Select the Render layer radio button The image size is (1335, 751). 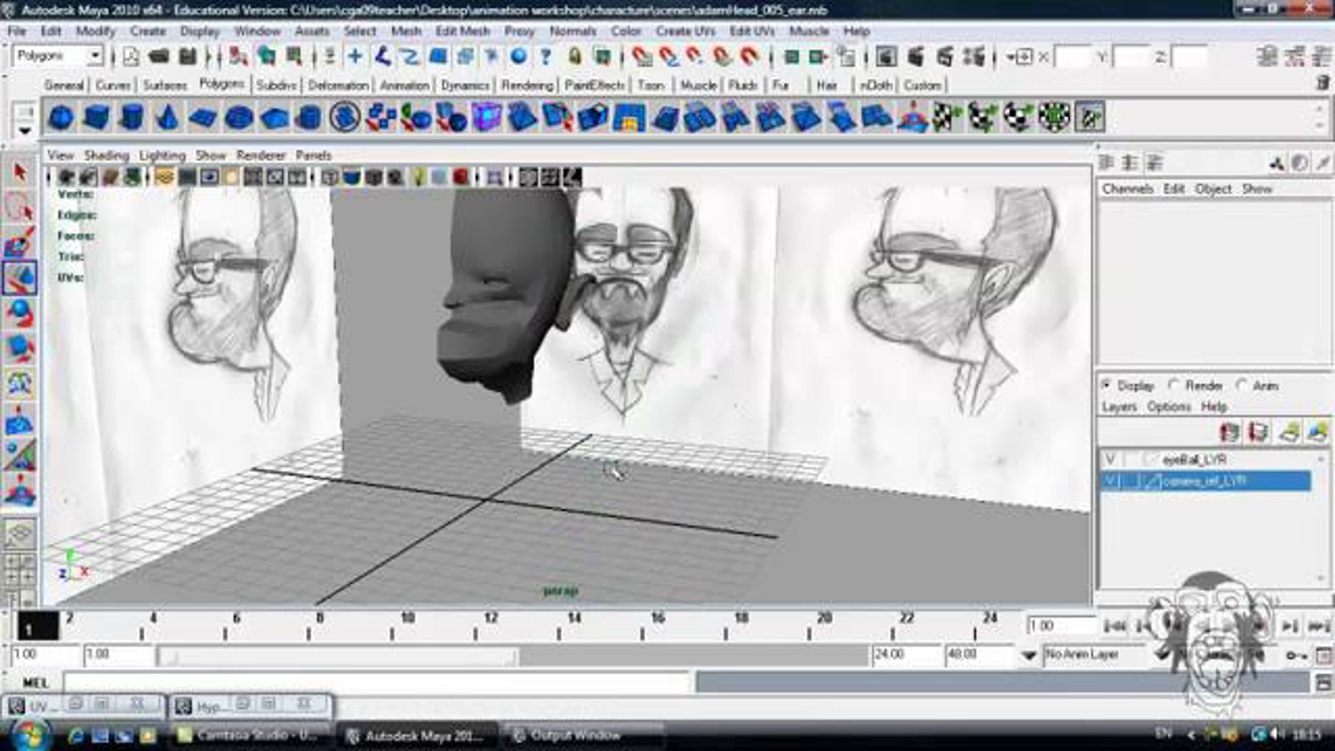coord(1174,385)
